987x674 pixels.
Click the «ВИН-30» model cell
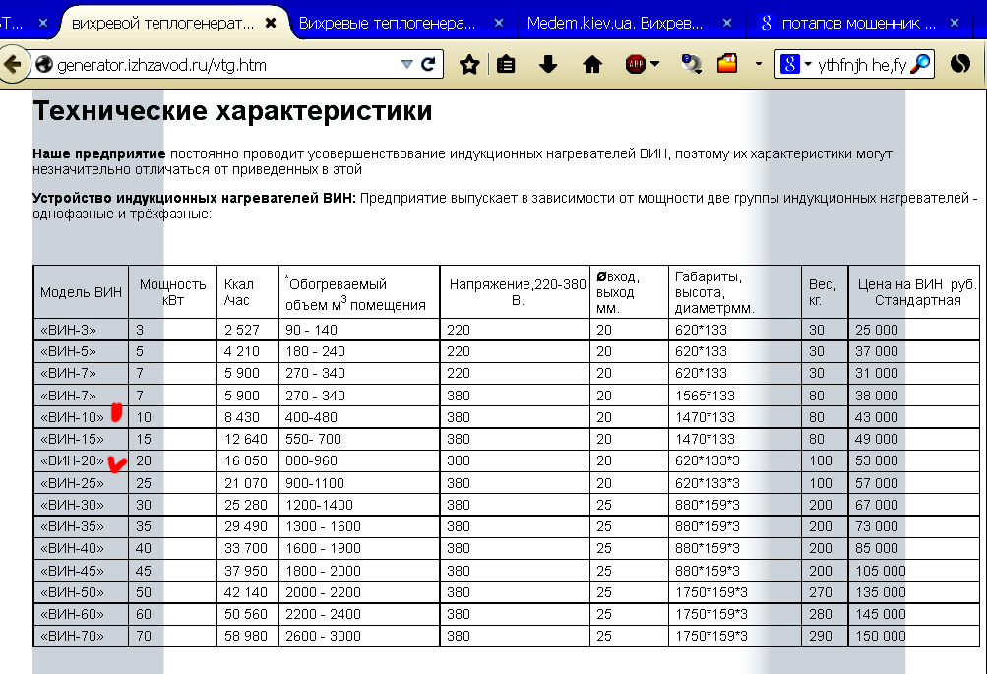coord(81,505)
